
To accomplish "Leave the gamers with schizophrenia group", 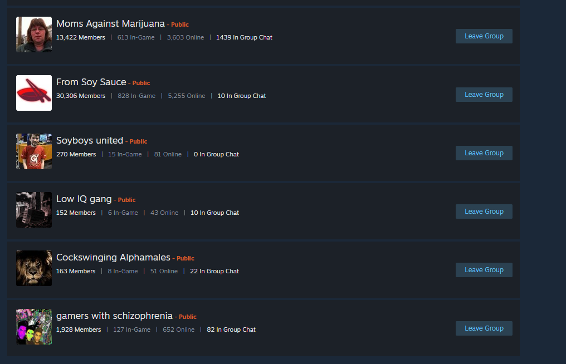I will (484, 328).
